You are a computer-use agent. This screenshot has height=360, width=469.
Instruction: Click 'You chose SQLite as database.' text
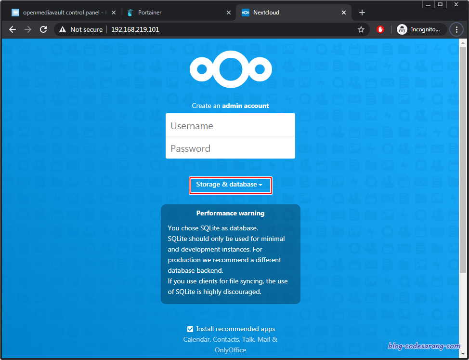coord(213,228)
